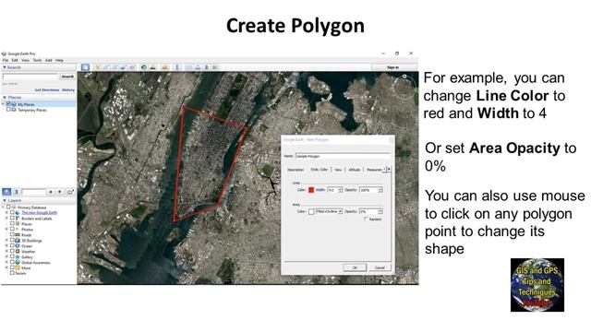The image size is (591, 332).
Task: Switch planets with the planet icon
Action: pos(165,67)
